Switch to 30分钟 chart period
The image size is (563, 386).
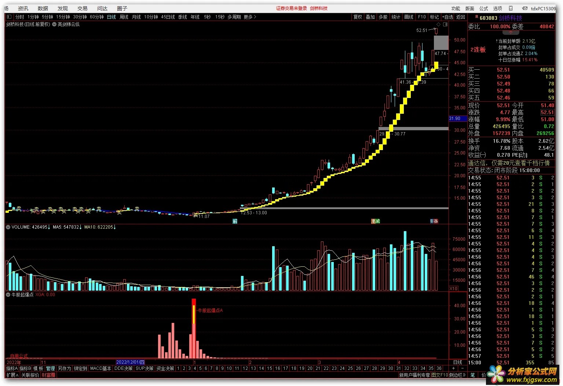[80, 17]
